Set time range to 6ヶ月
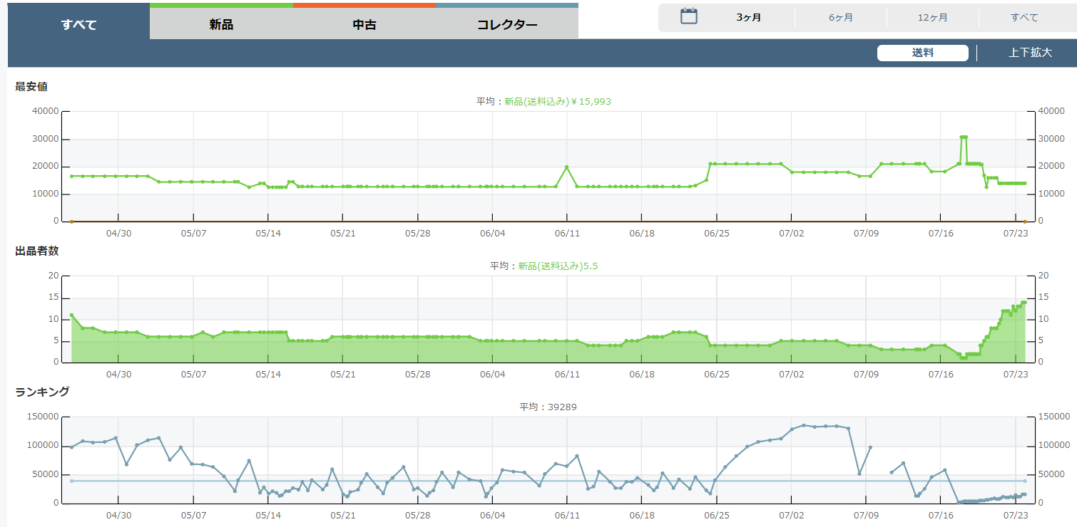 coord(840,18)
